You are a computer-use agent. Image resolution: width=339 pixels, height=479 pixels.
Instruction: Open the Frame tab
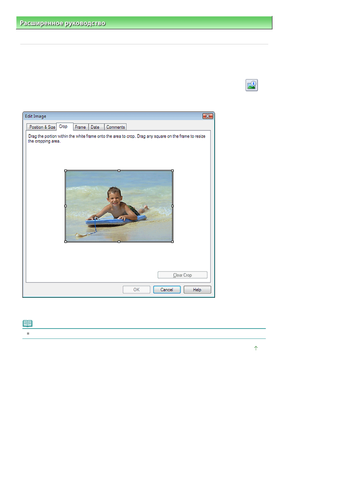point(80,127)
